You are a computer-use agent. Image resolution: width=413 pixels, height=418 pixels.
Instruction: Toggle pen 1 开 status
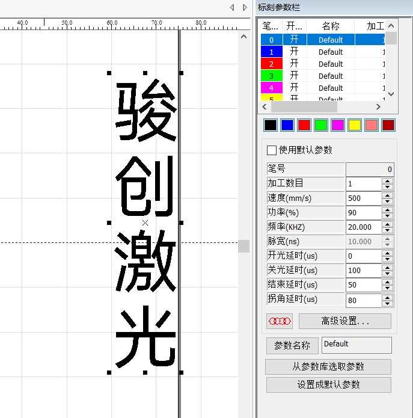294,52
